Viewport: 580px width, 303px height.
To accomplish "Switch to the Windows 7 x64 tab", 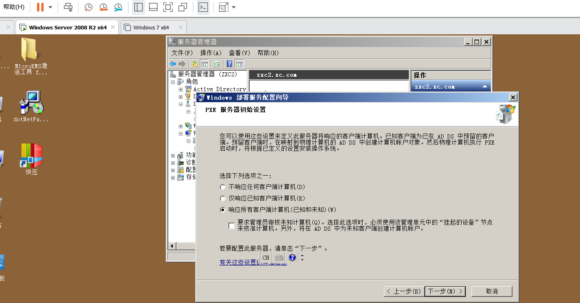I will [x=151, y=27].
